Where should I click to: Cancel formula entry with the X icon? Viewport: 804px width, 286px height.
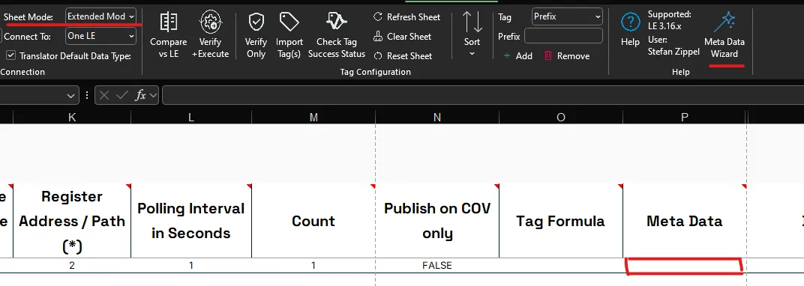[x=104, y=96]
